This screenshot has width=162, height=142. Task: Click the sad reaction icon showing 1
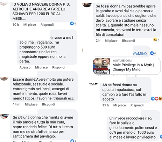point(155,39)
